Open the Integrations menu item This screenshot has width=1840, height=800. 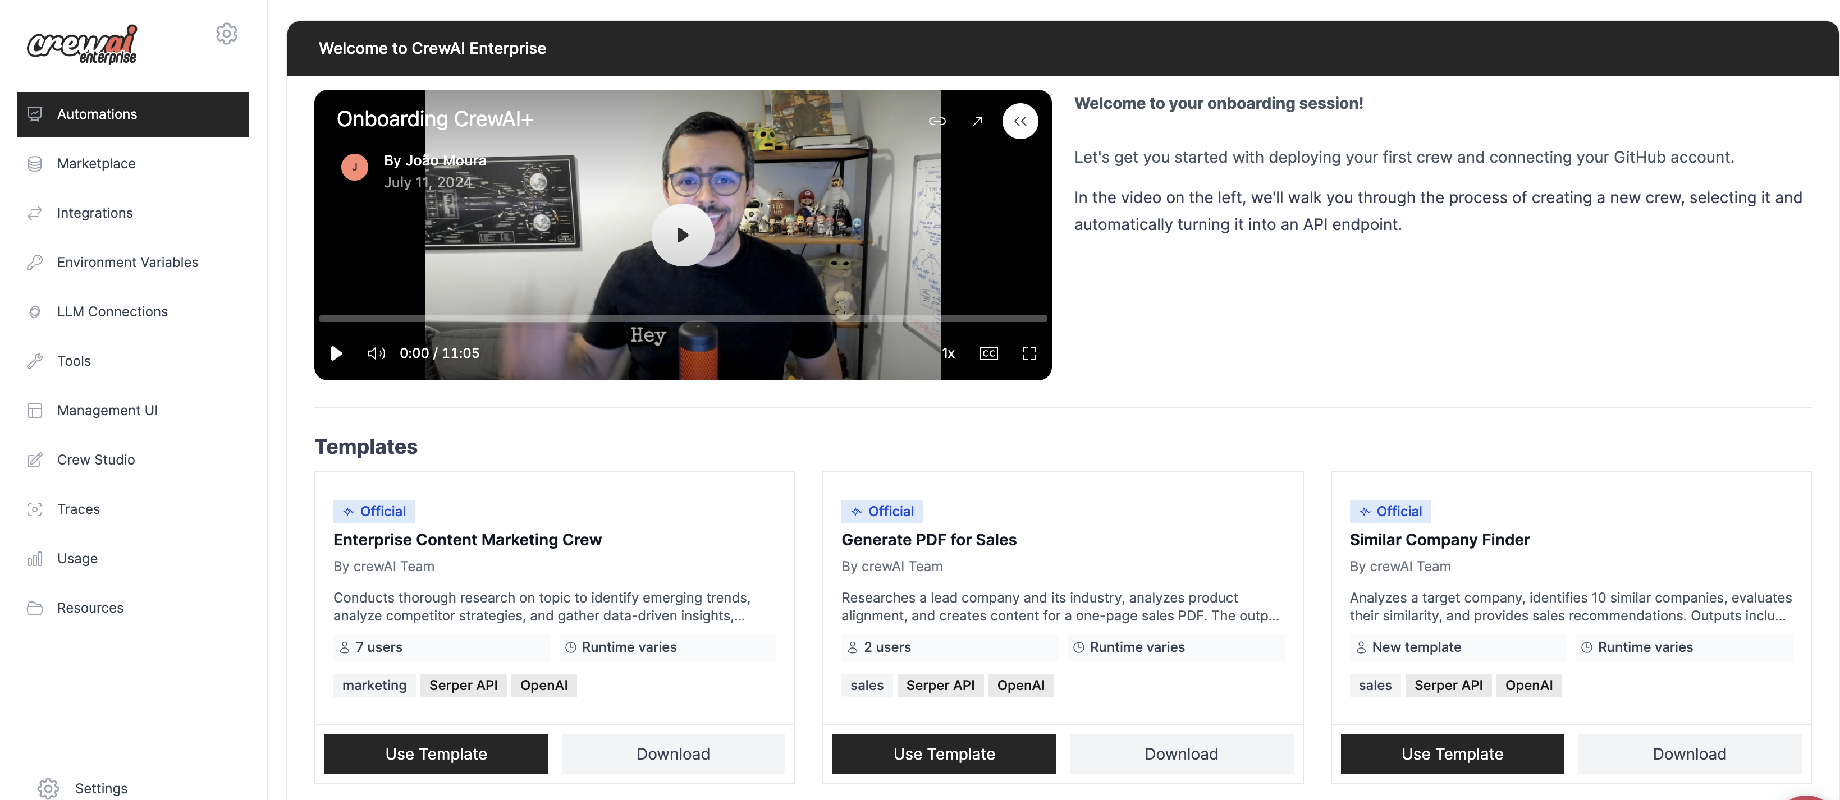coord(133,213)
